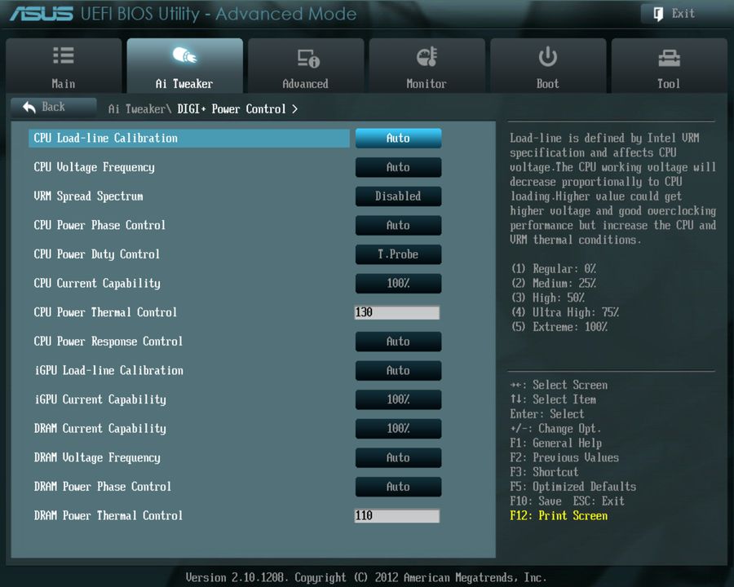Select CPU Power Duty Control label

(x=97, y=254)
